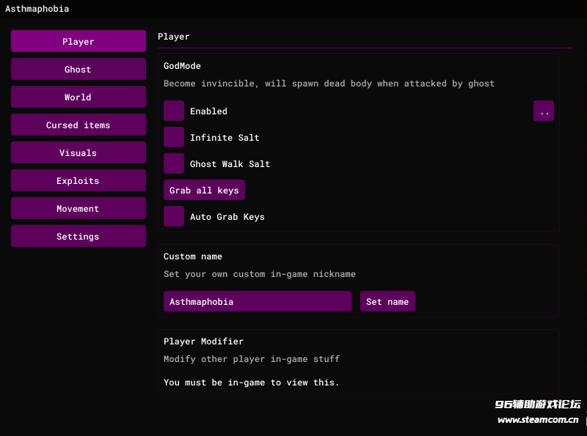This screenshot has height=436, width=587.
Task: Click the www.steamcom.cn watermark link
Action: [x=538, y=421]
